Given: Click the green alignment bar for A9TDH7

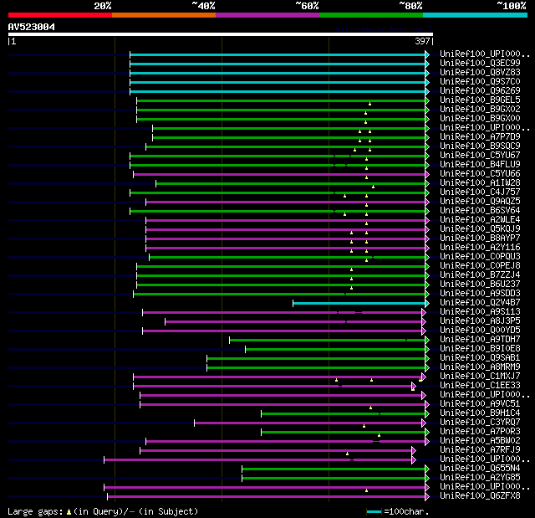Looking at the screenshot, I should click(x=328, y=340).
